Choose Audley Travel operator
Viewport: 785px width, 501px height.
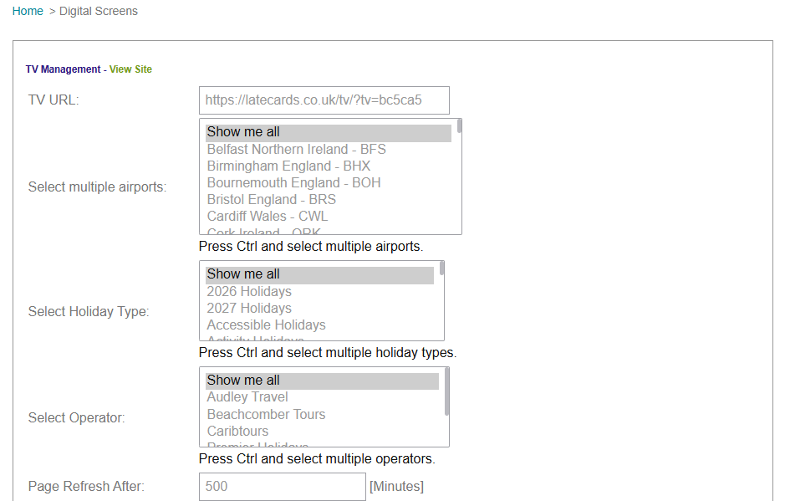[x=247, y=397]
